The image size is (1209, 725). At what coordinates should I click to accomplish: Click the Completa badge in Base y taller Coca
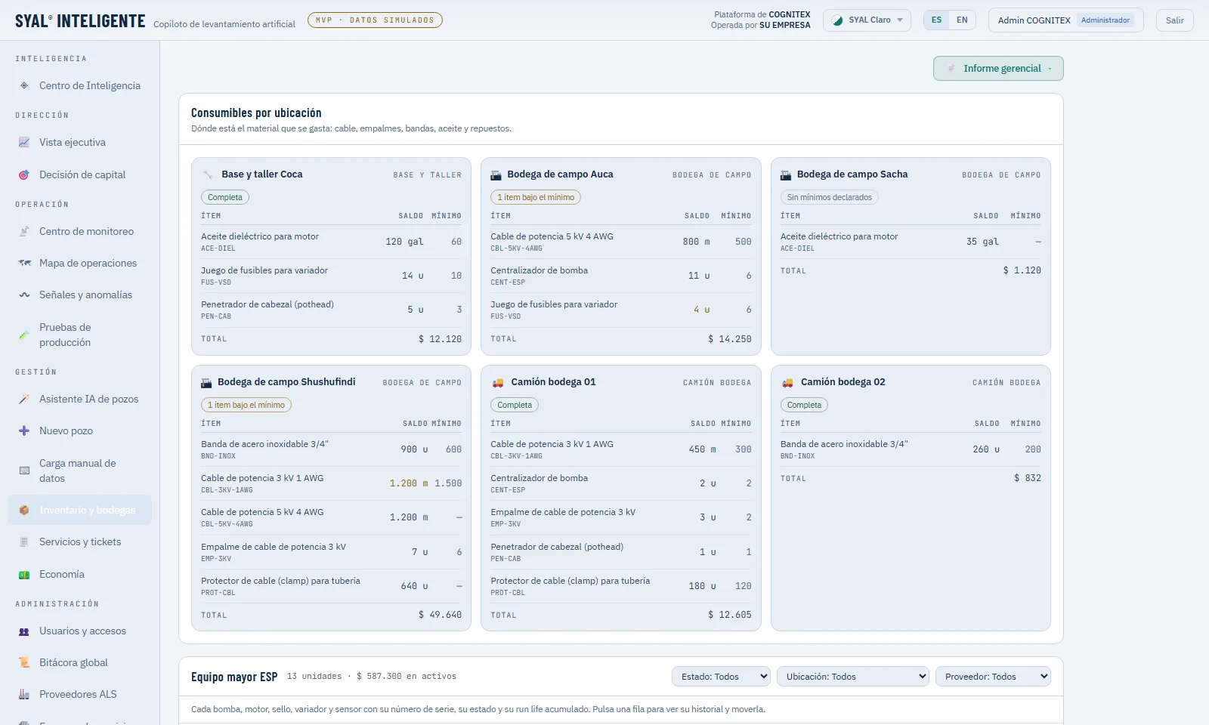click(225, 197)
